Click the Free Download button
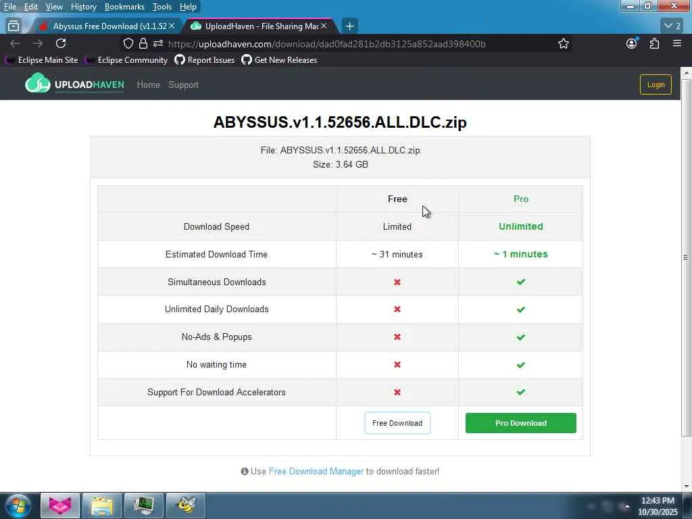The height and width of the screenshot is (519, 692). point(397,423)
